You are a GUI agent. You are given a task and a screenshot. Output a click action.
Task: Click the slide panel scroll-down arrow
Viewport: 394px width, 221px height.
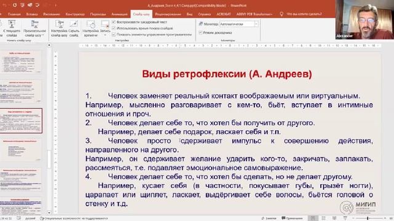pyautogui.click(x=49, y=213)
